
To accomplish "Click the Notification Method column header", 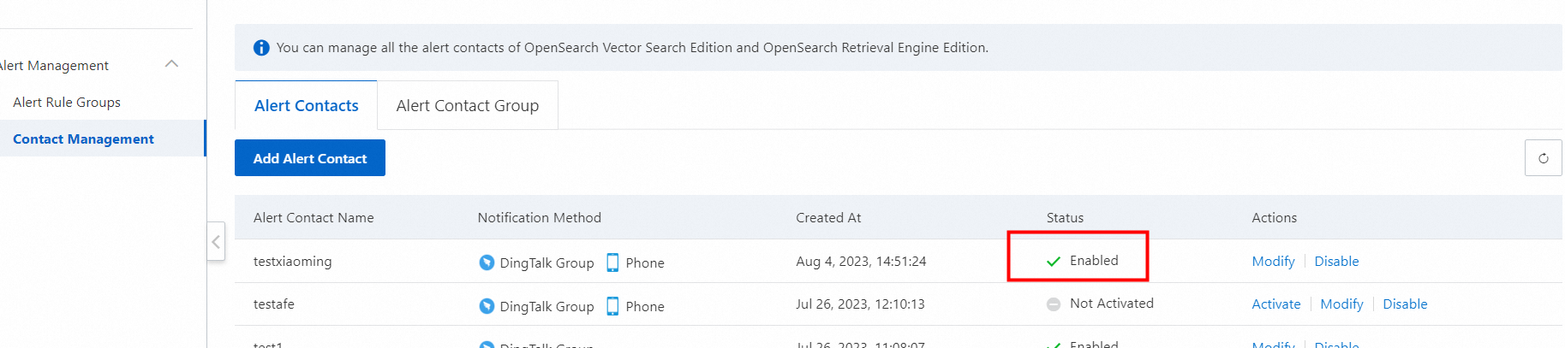I will (540, 217).
